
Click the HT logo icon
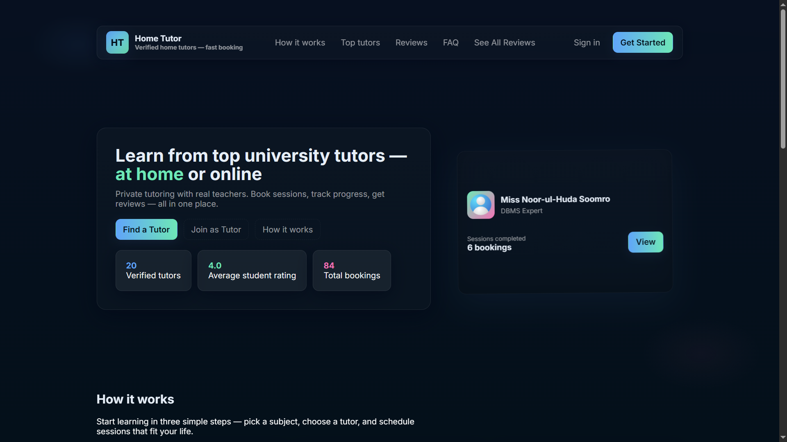point(117,43)
